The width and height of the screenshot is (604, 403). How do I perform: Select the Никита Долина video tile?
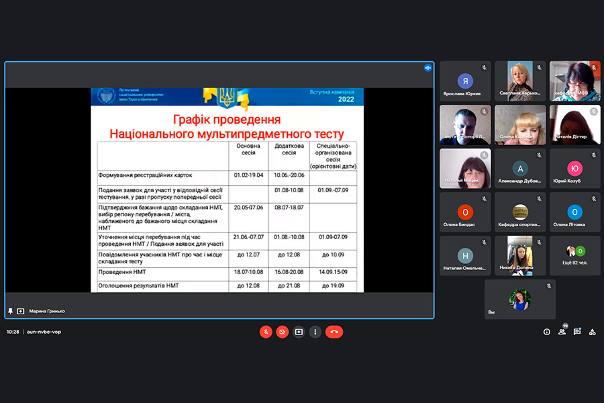tap(520, 256)
